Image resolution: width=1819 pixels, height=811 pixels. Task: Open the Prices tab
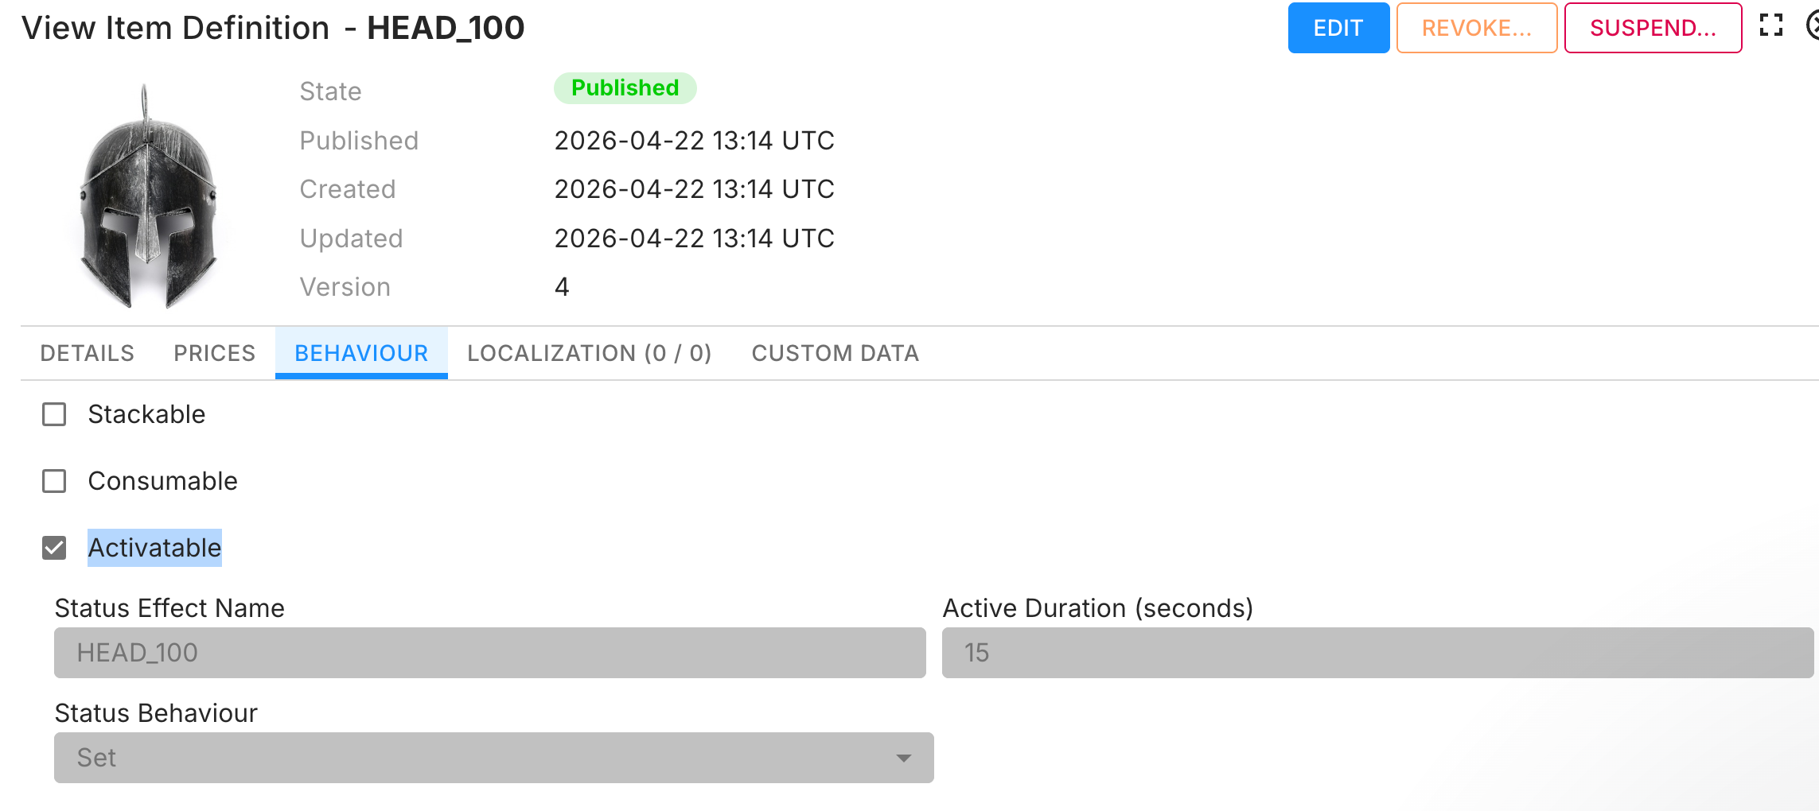coord(215,353)
